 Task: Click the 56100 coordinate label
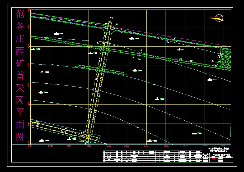[x=186, y=146]
